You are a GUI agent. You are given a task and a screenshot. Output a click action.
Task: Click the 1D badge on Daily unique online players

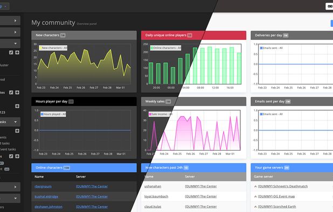click(190, 36)
